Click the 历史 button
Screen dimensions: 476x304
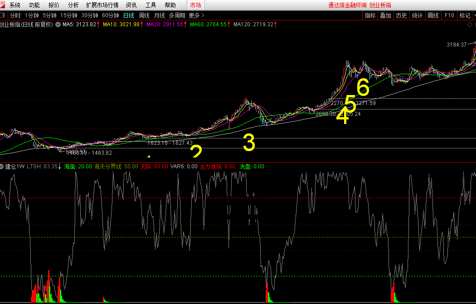click(402, 15)
